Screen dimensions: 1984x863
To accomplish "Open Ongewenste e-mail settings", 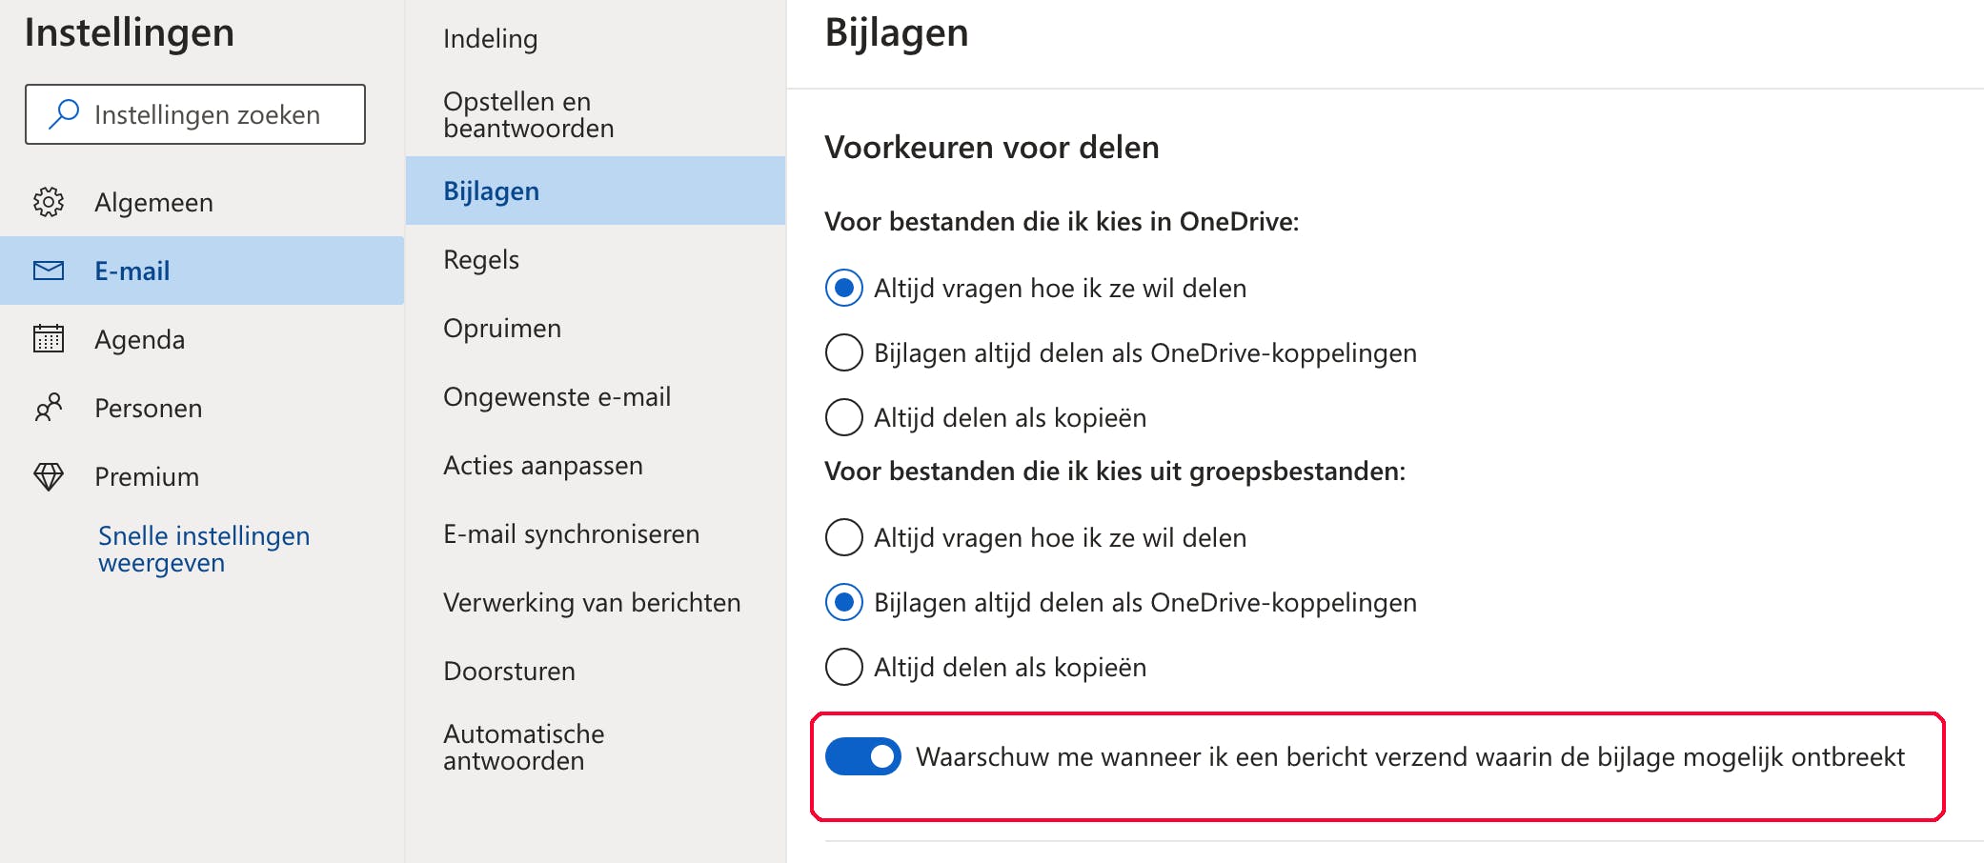I will point(557,396).
